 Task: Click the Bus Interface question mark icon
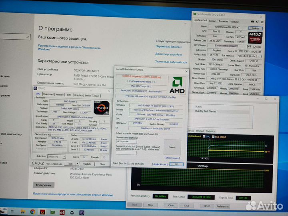click(261, 56)
